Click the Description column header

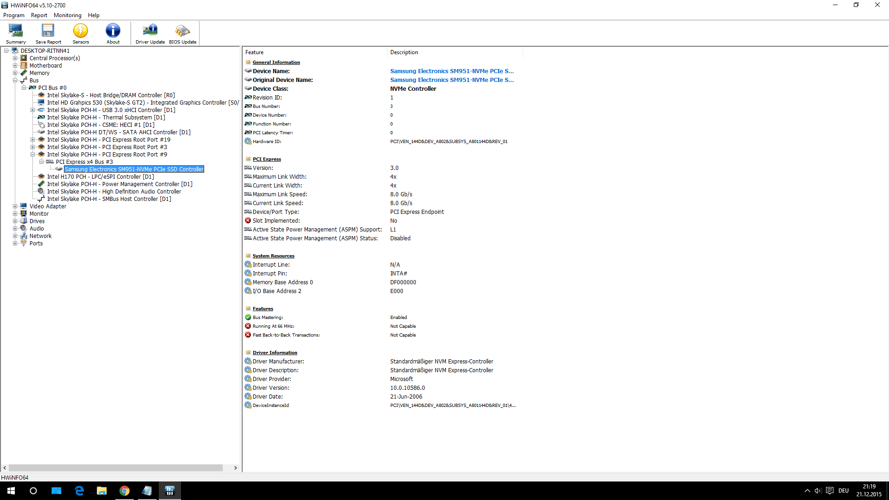click(455, 52)
